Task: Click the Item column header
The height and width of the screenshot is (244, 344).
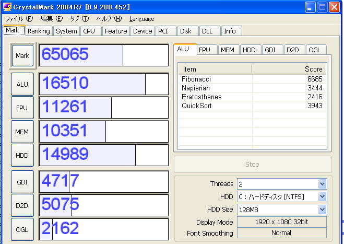Action: (215, 69)
